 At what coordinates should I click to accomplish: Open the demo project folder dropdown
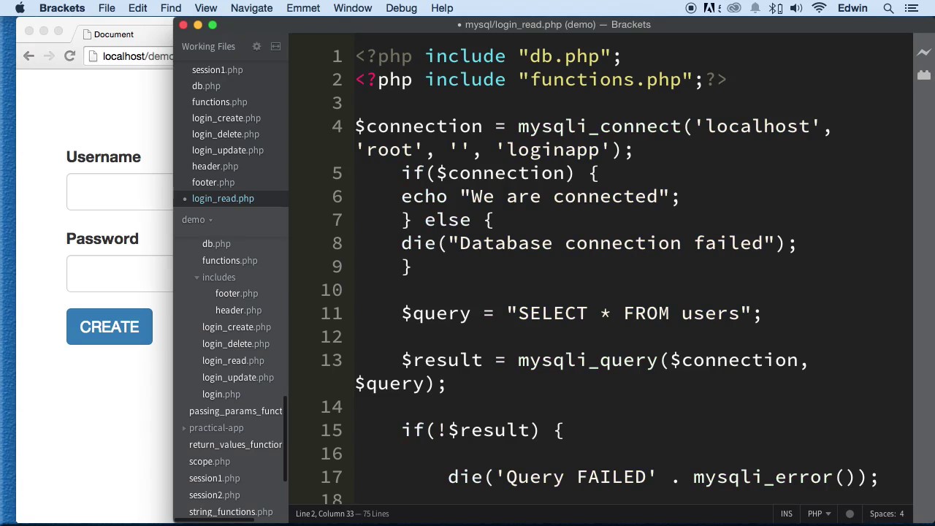click(197, 219)
